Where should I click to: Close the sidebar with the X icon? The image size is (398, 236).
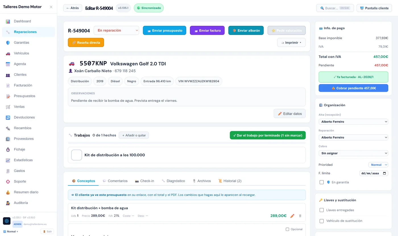click(x=51, y=7)
